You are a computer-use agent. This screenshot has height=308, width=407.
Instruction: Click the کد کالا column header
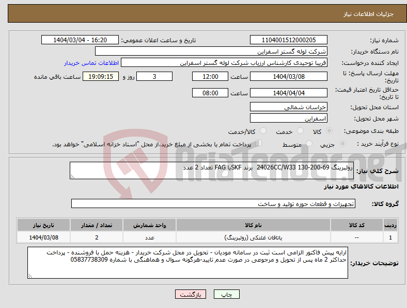(357, 225)
